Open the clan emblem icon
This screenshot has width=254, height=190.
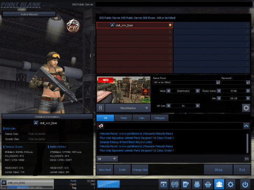click(174, 184)
